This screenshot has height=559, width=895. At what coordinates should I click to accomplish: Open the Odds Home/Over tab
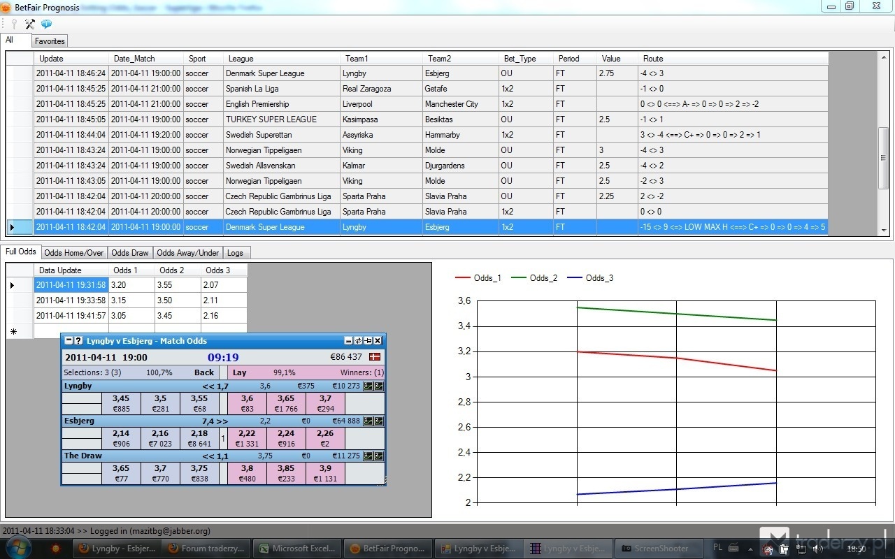point(73,253)
